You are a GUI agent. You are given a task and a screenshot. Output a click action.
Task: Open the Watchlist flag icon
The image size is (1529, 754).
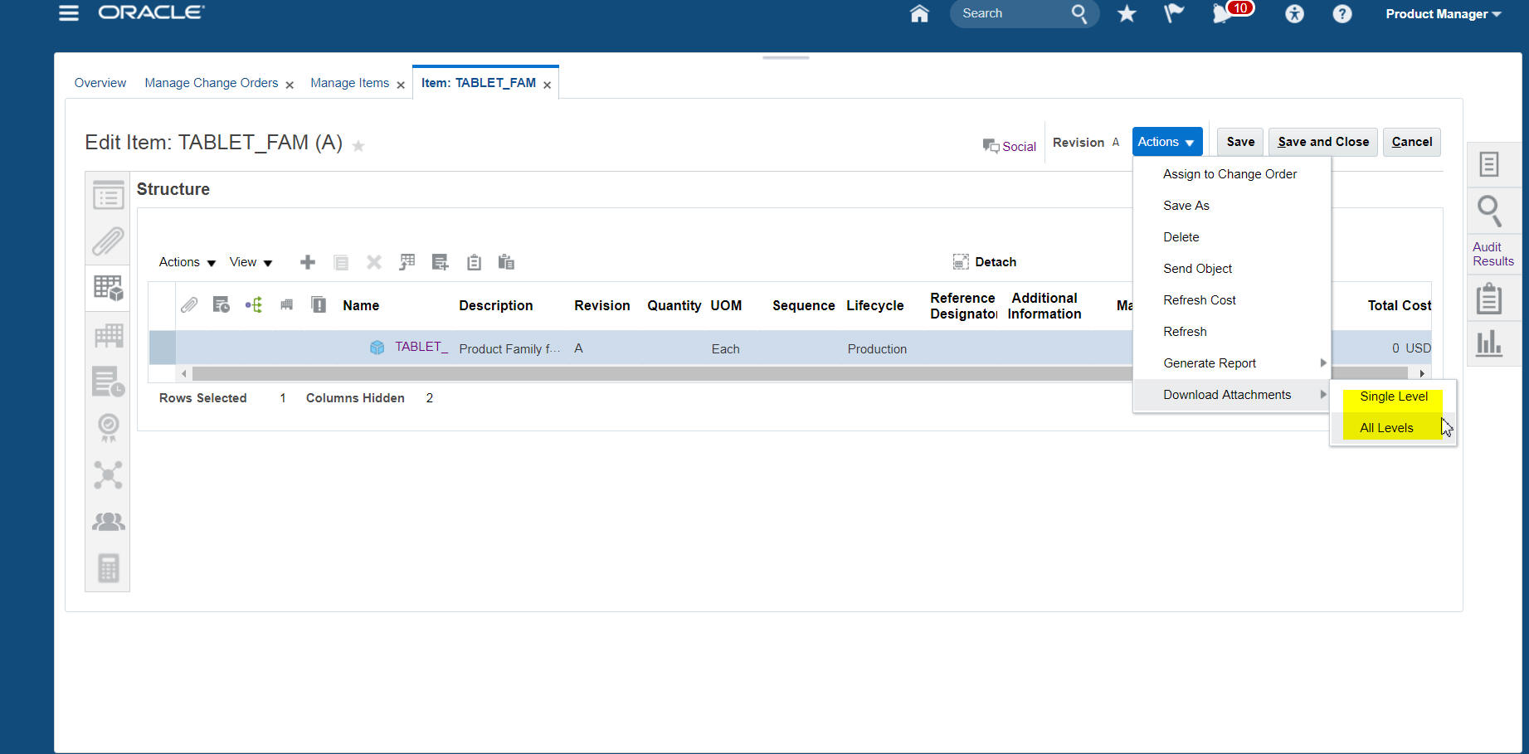click(x=1173, y=13)
